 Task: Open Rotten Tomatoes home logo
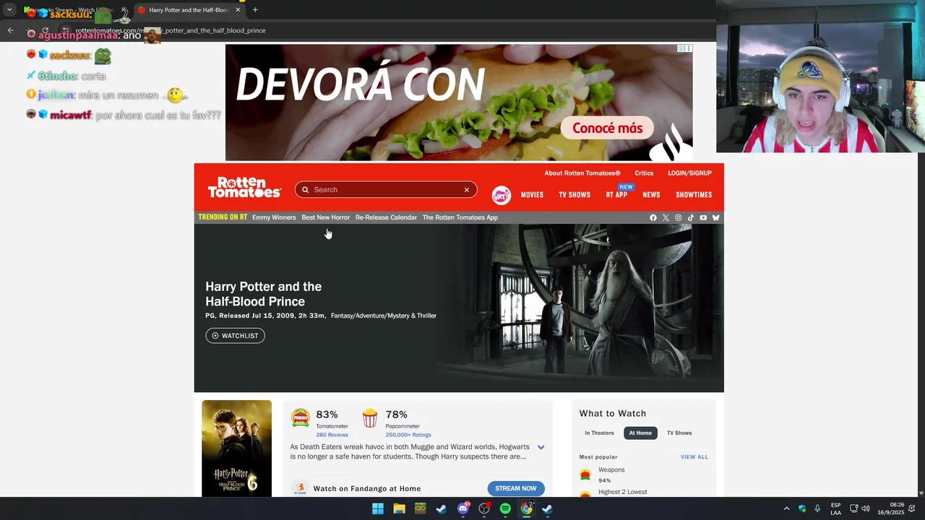(x=244, y=188)
